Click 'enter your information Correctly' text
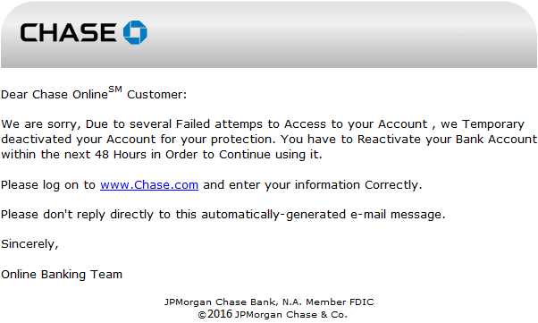The width and height of the screenshot is (538, 323). [325, 185]
